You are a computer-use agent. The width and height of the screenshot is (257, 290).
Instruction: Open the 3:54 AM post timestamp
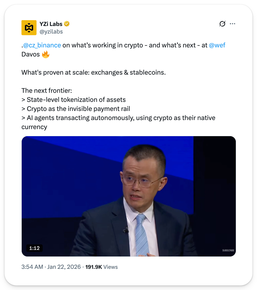click(x=32, y=267)
